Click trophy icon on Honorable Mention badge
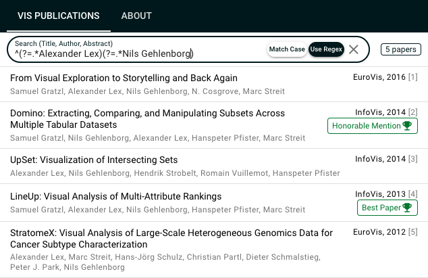 point(407,126)
